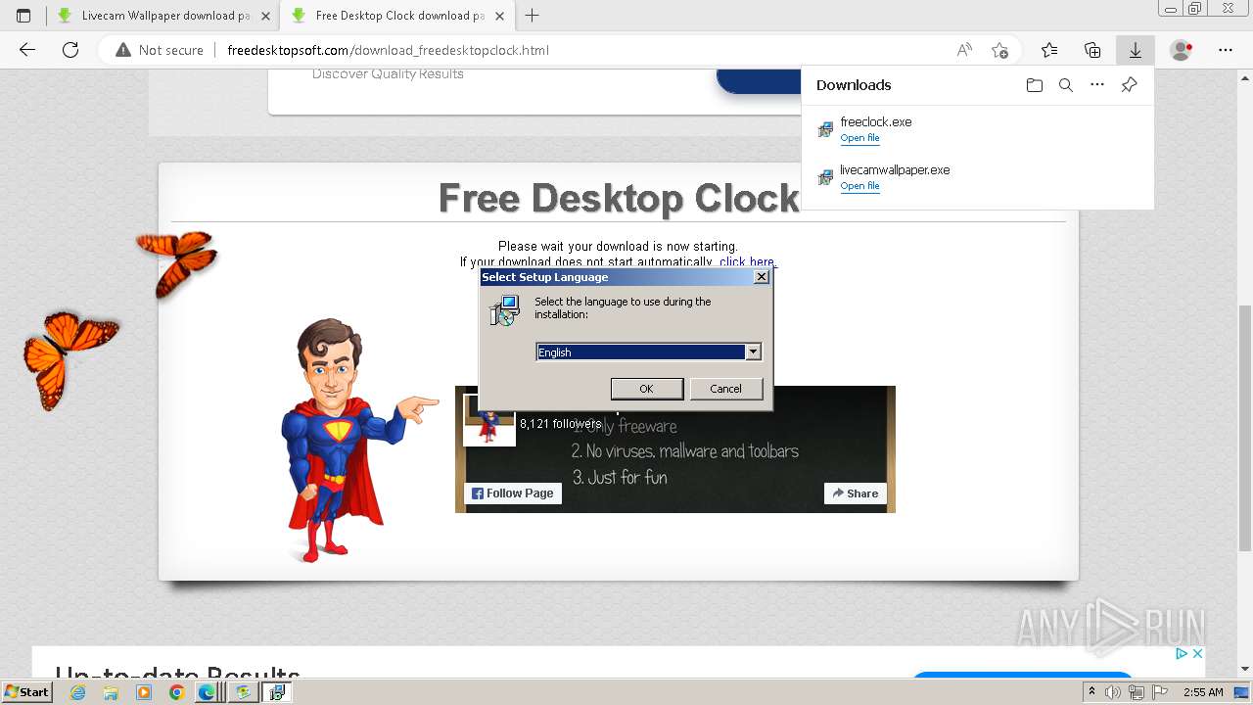Click the page vertical scrollbar thumb

coord(1245,428)
